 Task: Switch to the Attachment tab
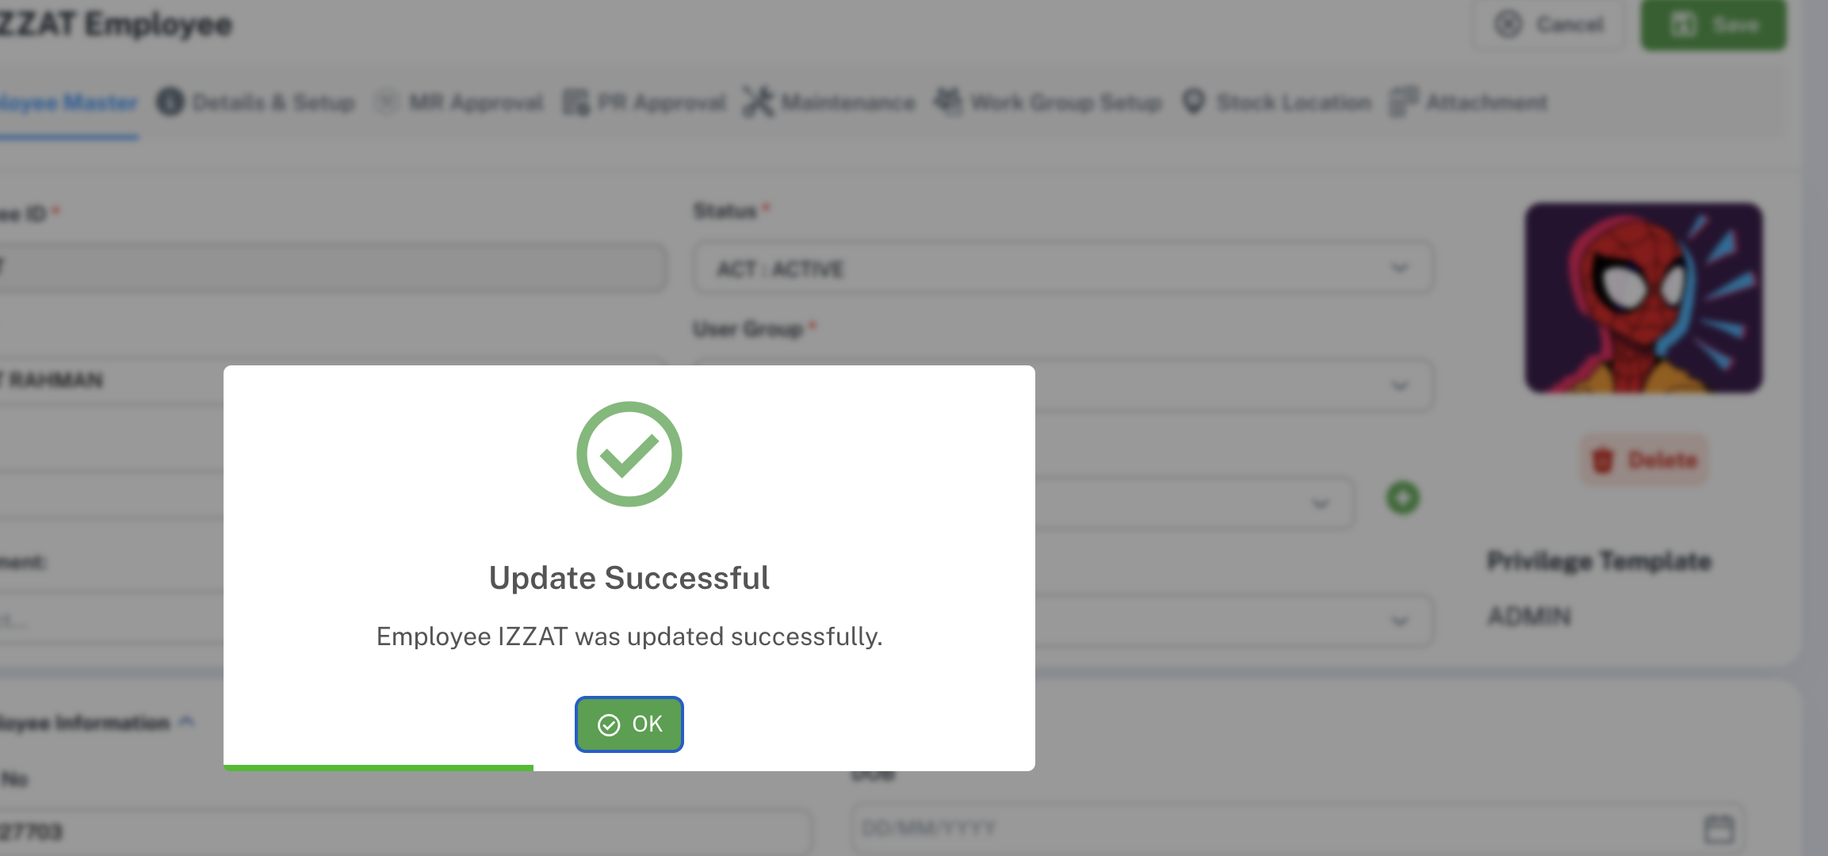click(x=1469, y=102)
